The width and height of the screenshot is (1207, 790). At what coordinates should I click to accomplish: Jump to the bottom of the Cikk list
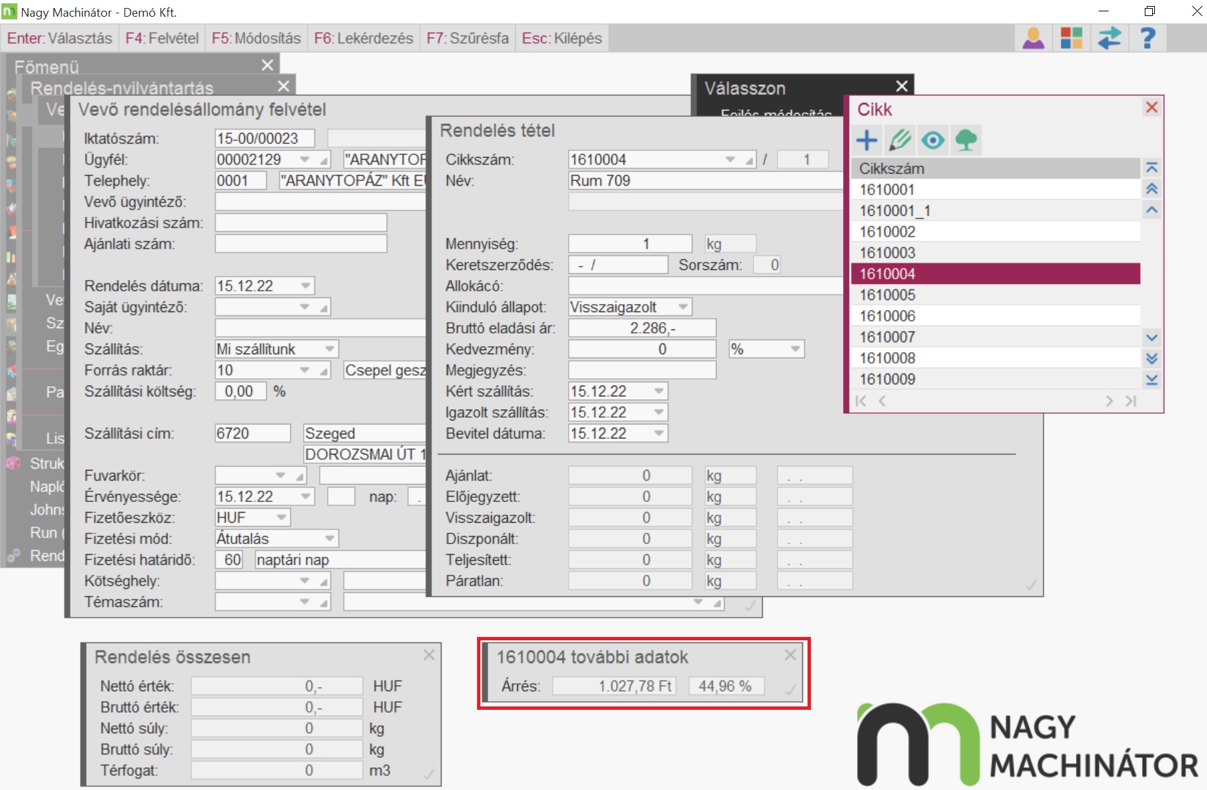[1151, 380]
